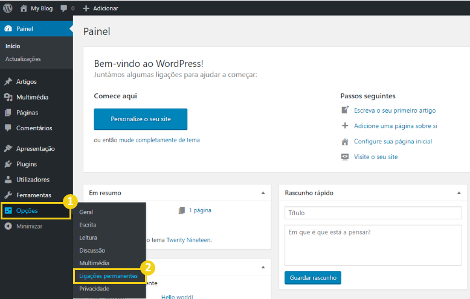470x299 pixels.
Task: Click the Plugins plug icon
Action: (x=8, y=164)
